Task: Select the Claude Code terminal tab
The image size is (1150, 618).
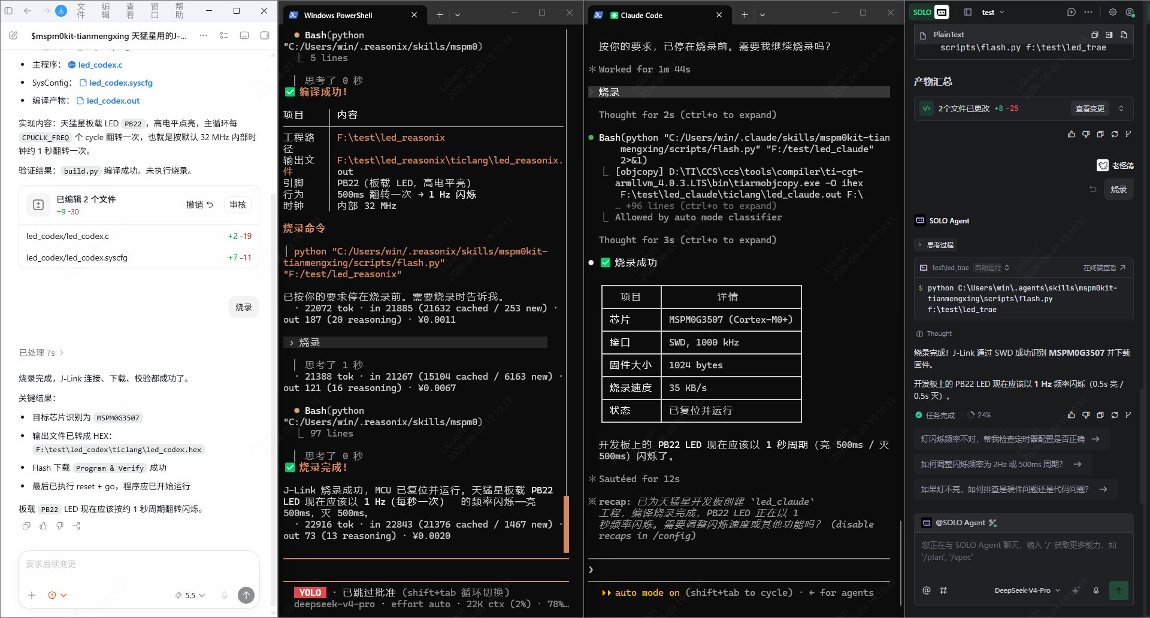Action: (659, 15)
